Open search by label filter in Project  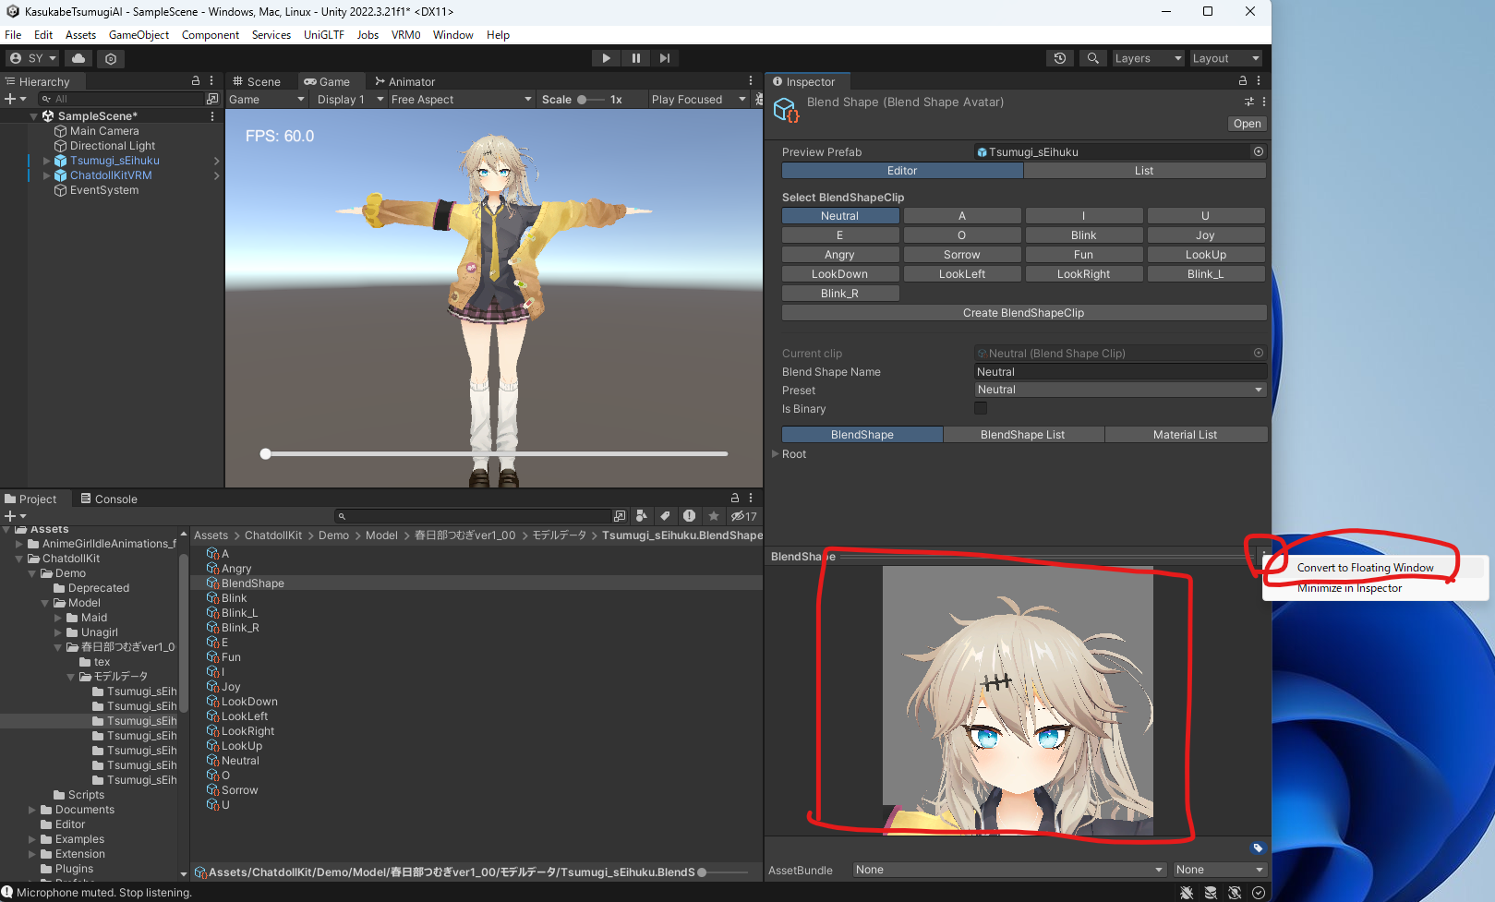665,516
